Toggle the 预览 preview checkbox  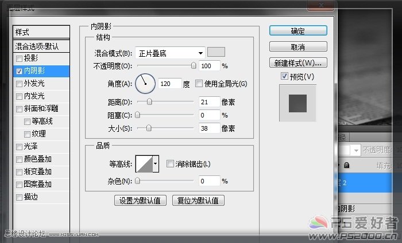pyautogui.click(x=284, y=76)
